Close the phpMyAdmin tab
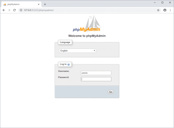174x128 pixels. 39,4
